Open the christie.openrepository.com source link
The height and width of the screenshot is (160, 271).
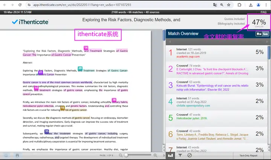pos(193,106)
